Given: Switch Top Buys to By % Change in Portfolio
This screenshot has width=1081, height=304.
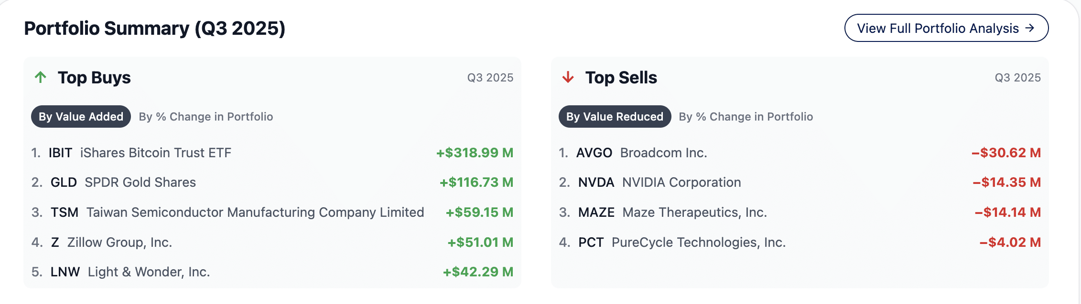Looking at the screenshot, I should (206, 117).
